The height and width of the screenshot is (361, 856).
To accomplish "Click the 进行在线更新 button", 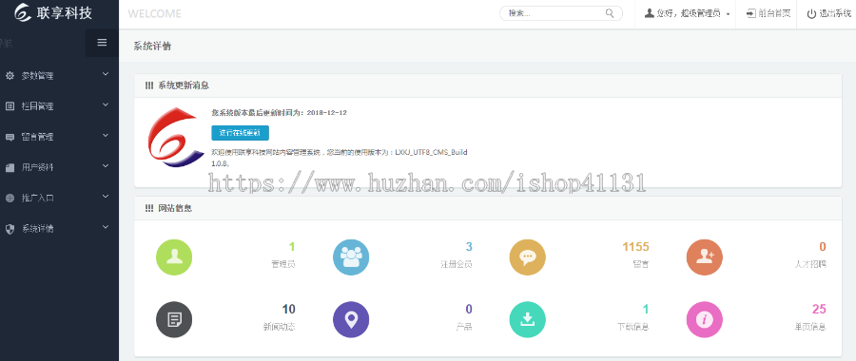I will click(241, 133).
